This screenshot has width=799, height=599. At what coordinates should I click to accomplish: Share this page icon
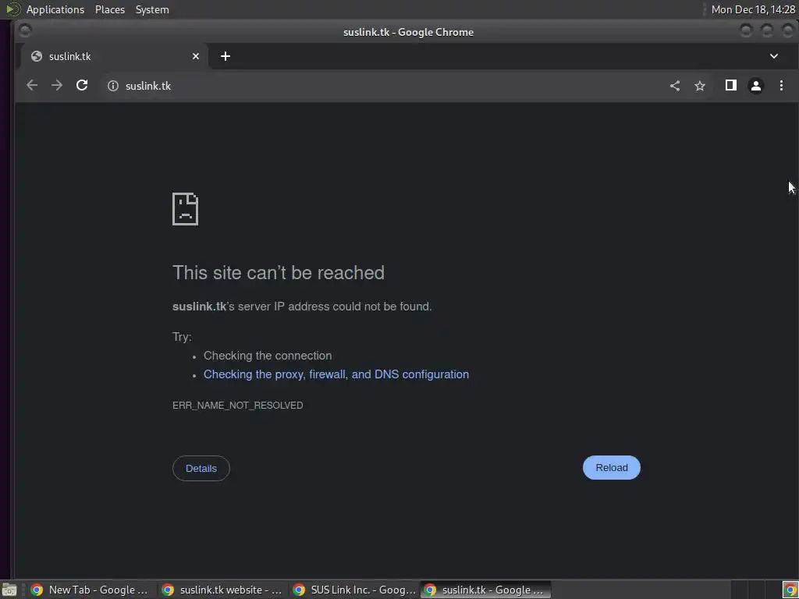675,86
